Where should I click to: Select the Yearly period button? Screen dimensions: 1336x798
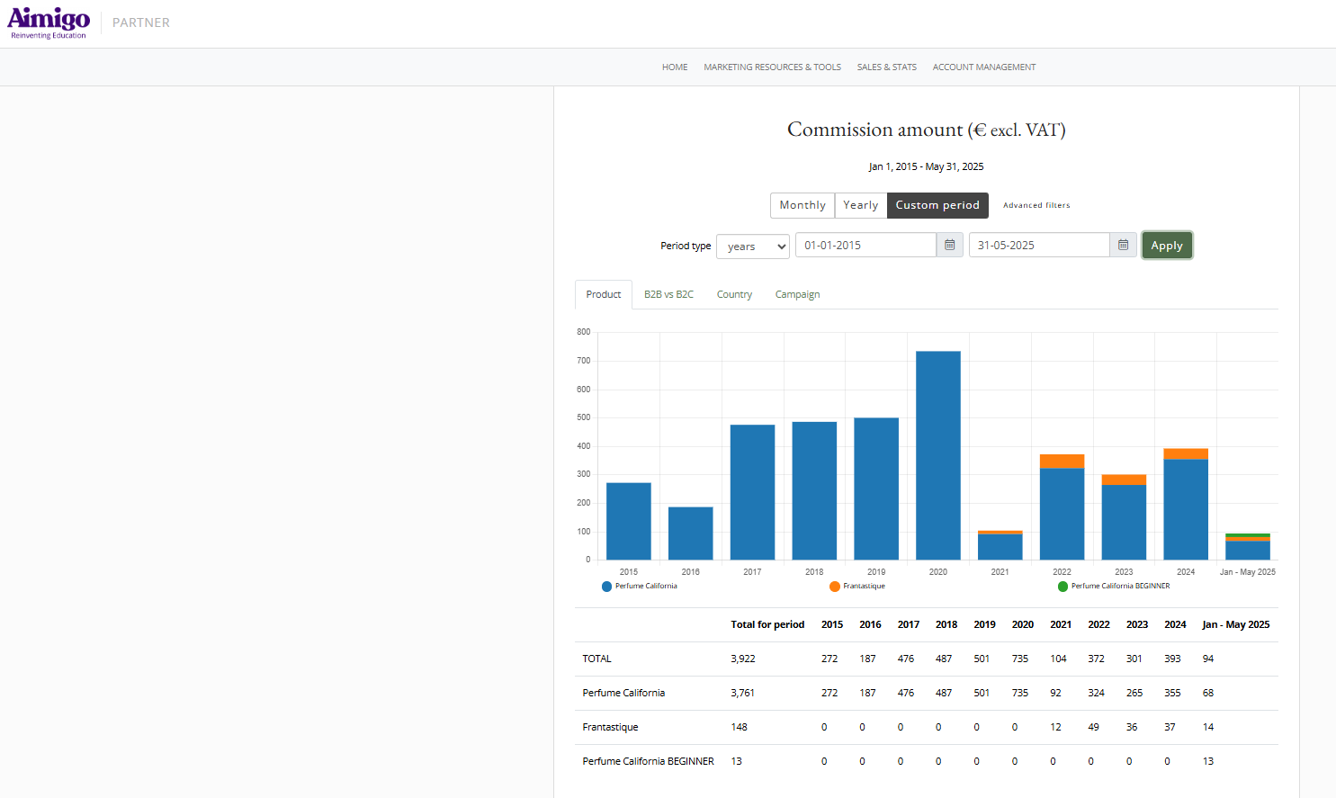[x=861, y=205]
